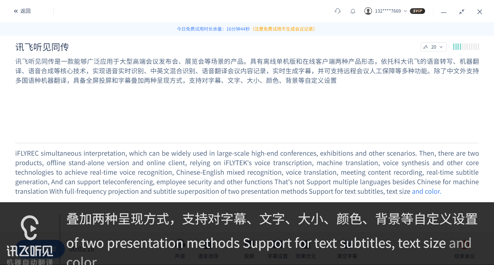Viewport: 494px width, 265px height.
Task: Click the font size AA icon
Action: tap(426, 47)
